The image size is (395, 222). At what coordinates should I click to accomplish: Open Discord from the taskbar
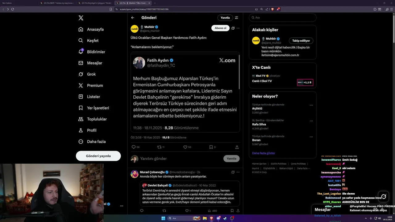click(x=218, y=218)
